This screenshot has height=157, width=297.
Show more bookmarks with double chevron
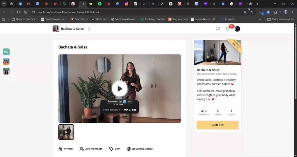click(x=260, y=19)
